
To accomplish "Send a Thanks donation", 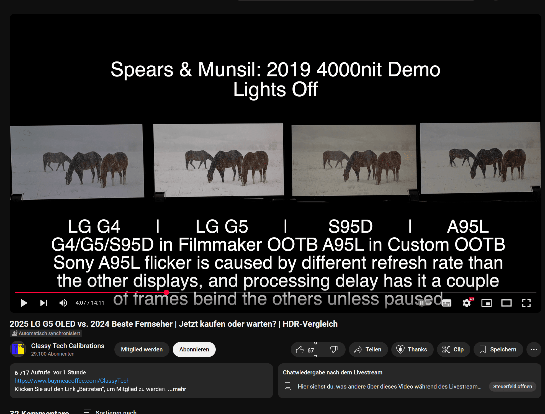I will (412, 349).
